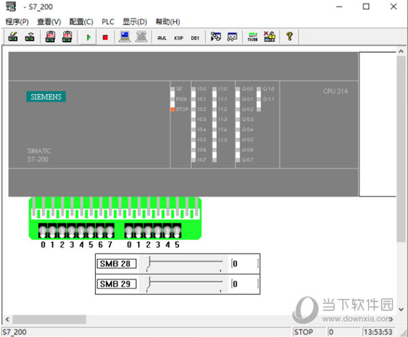The height and width of the screenshot is (337, 408).
Task: Show the AWL program view
Action: tap(162, 38)
